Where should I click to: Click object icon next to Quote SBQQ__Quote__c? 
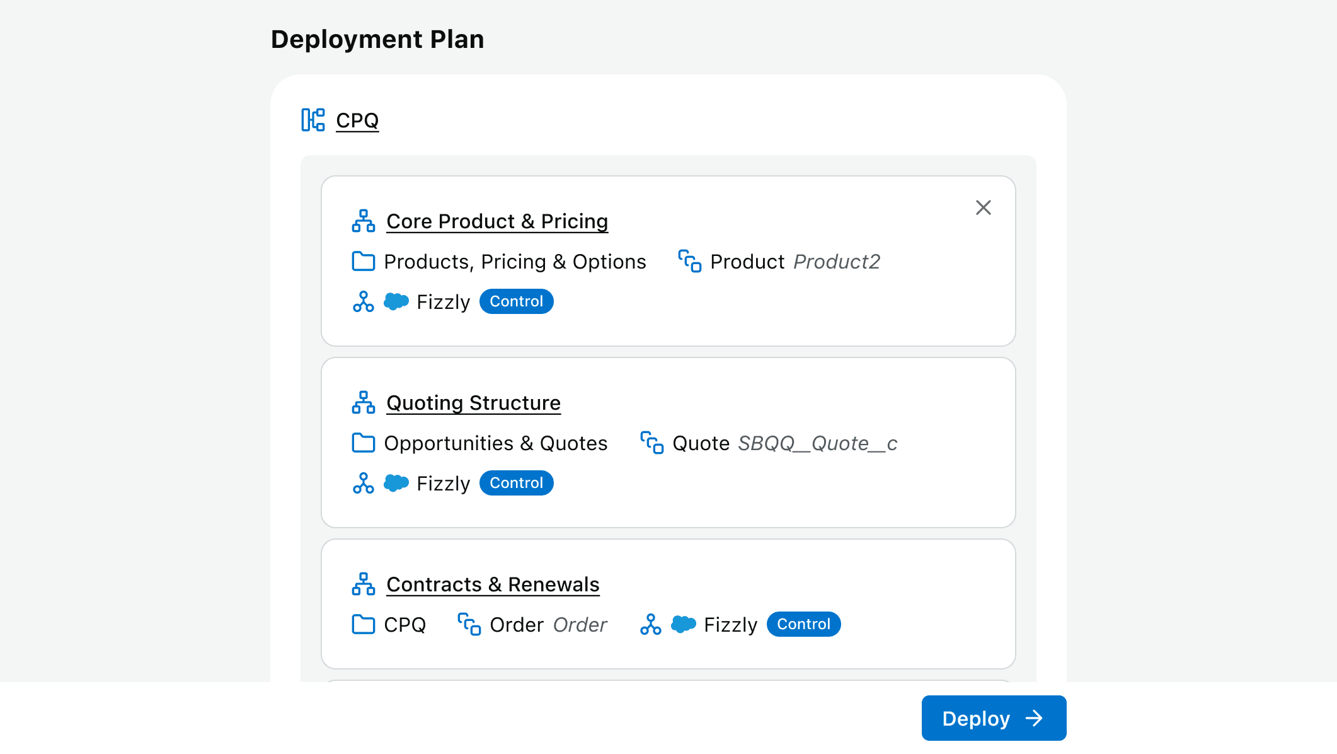pos(652,443)
